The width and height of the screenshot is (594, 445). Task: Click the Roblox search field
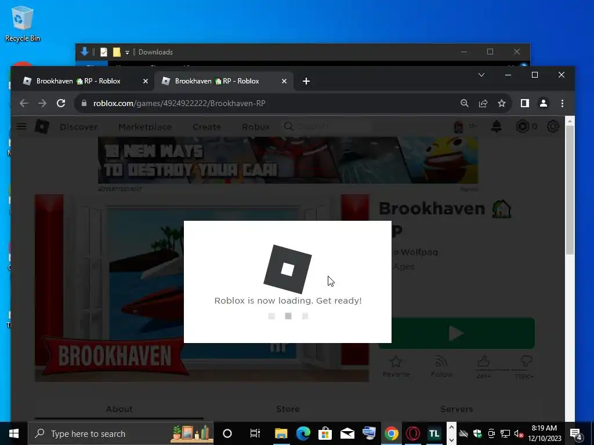pos(327,126)
